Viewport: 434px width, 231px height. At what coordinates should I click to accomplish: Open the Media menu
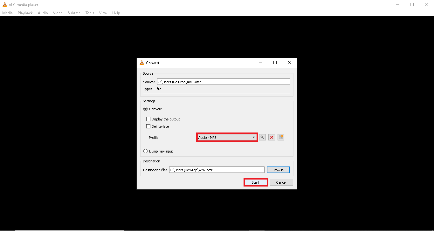pos(7,13)
